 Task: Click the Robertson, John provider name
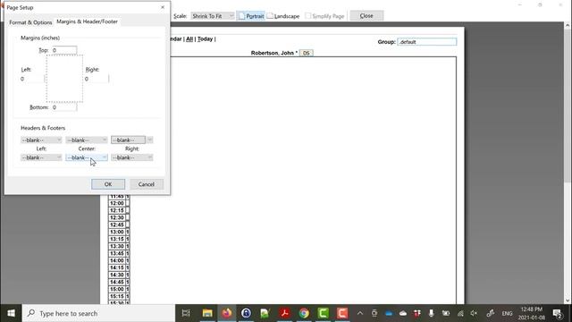pos(272,53)
